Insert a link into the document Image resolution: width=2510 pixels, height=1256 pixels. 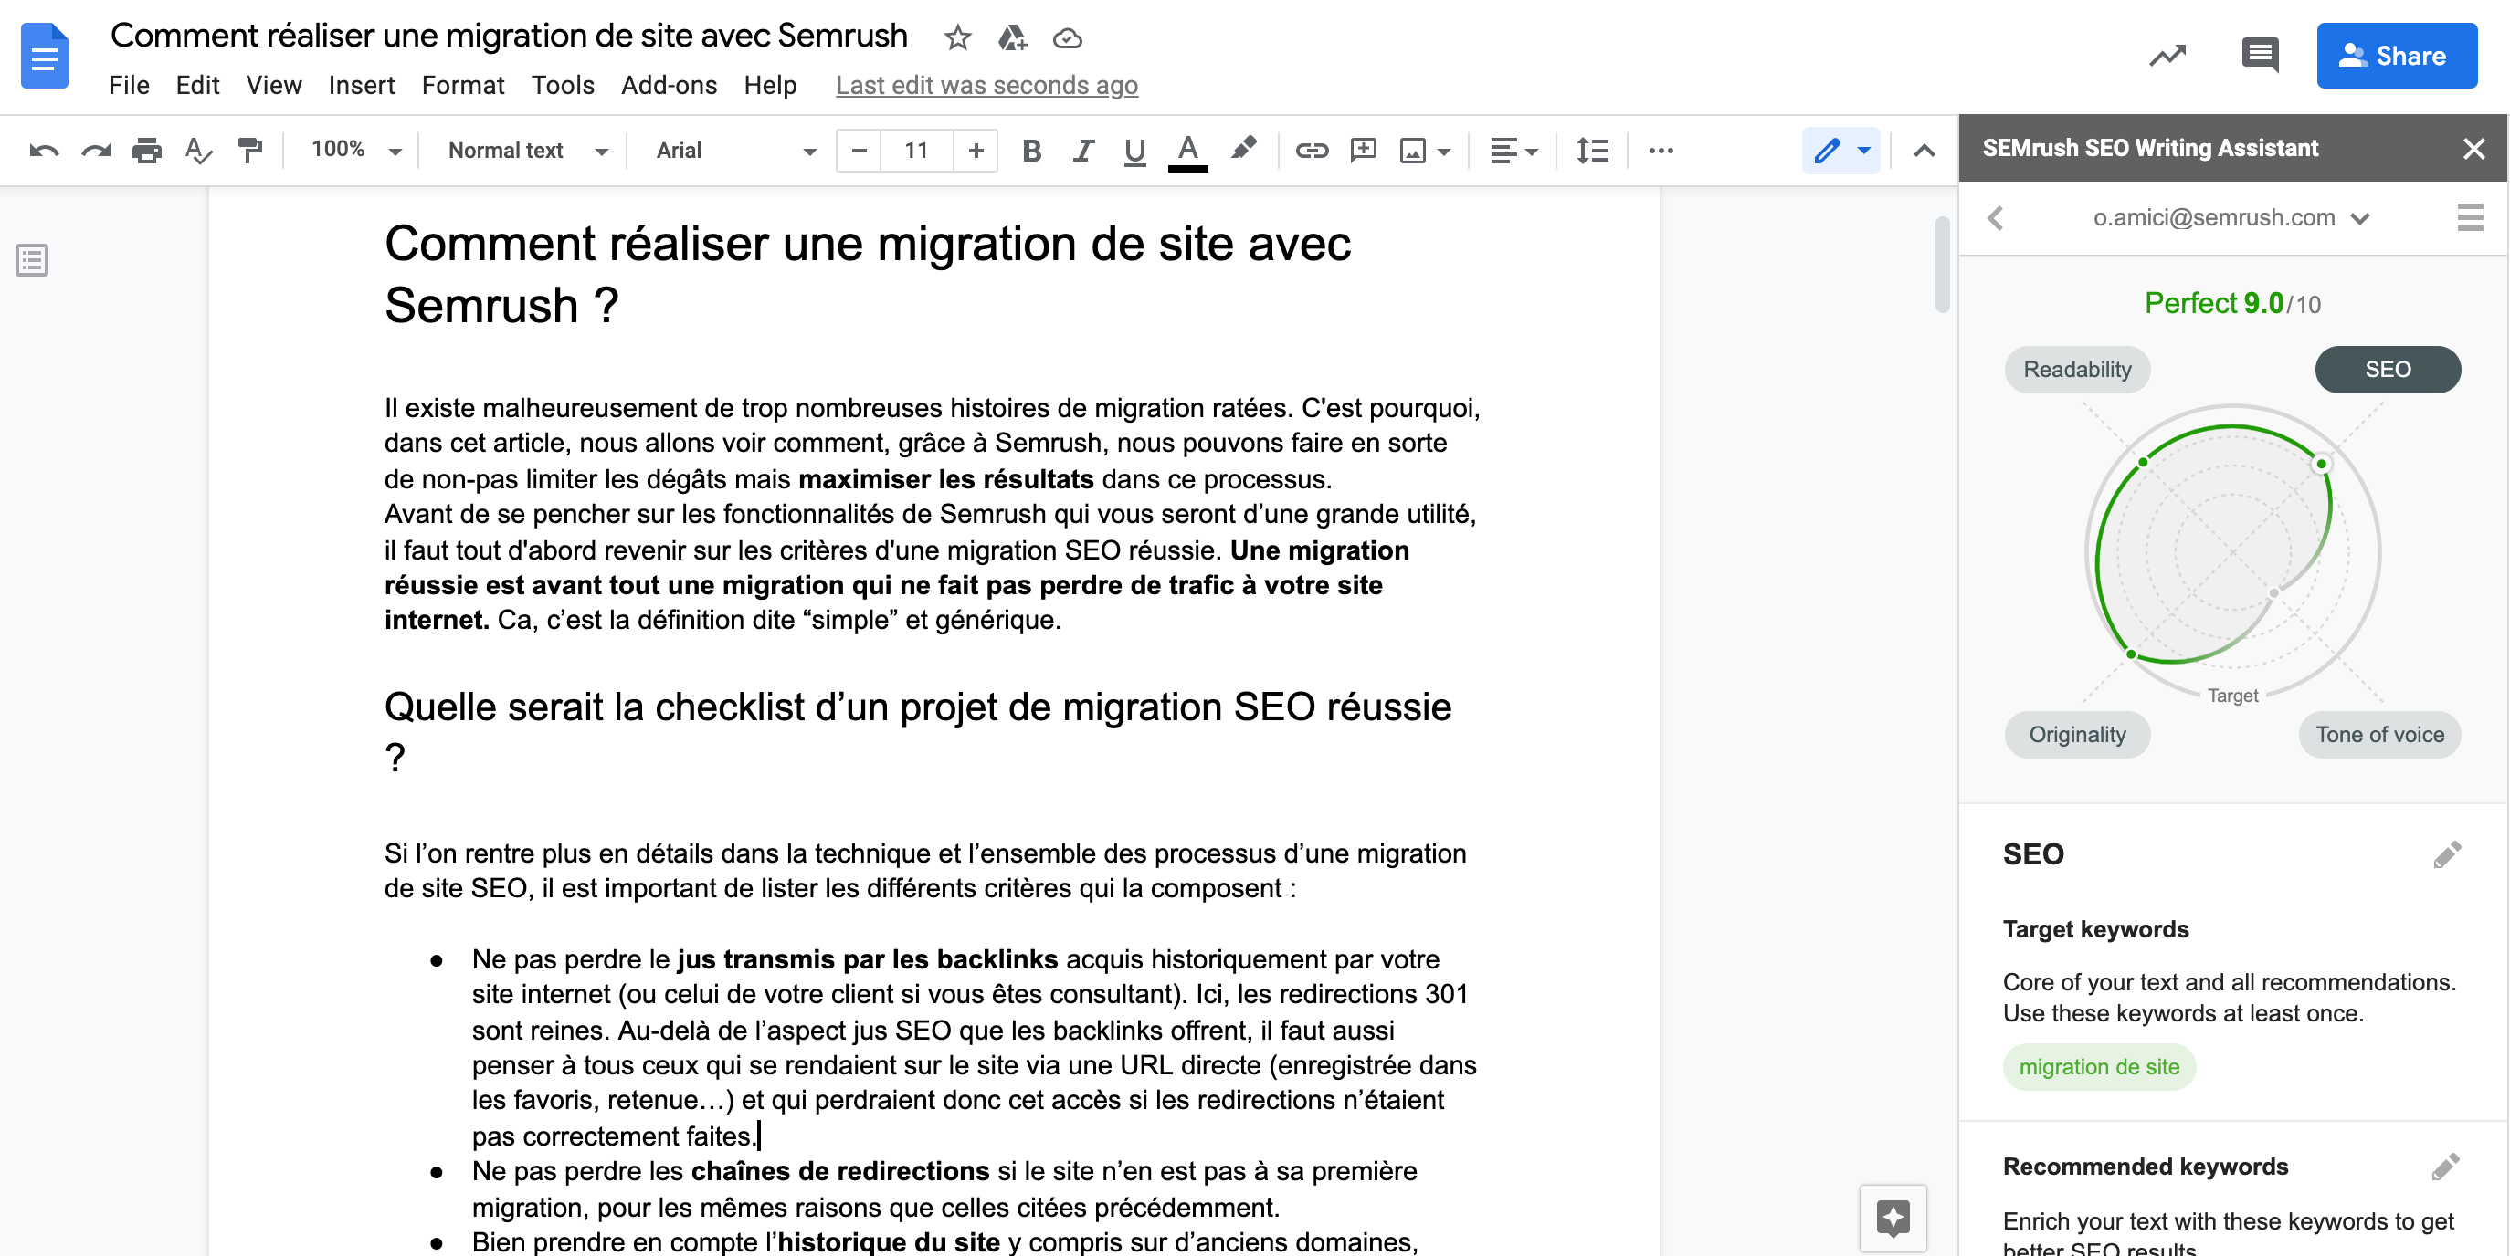(x=1312, y=150)
